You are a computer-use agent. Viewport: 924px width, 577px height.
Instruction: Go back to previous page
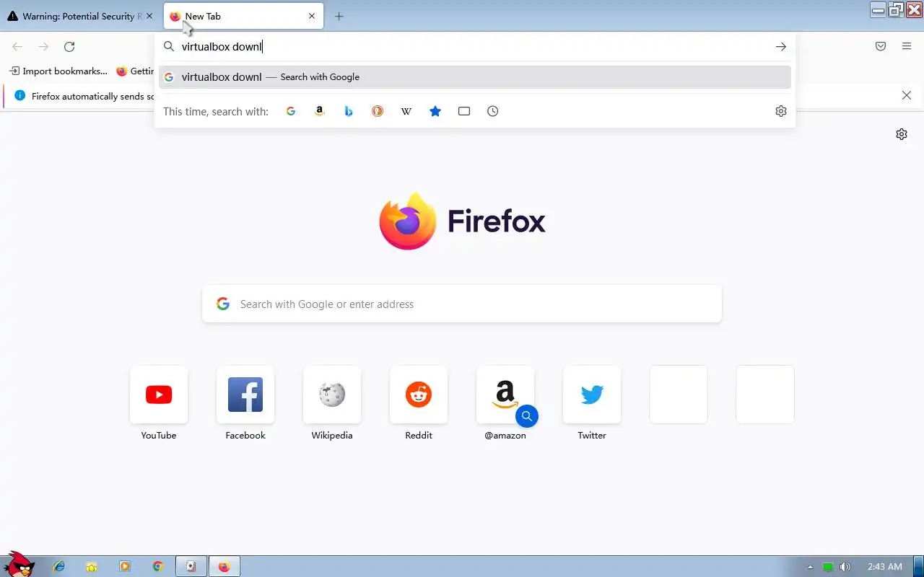(17, 47)
